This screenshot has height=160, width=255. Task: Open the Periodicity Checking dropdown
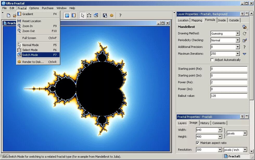(238, 40)
